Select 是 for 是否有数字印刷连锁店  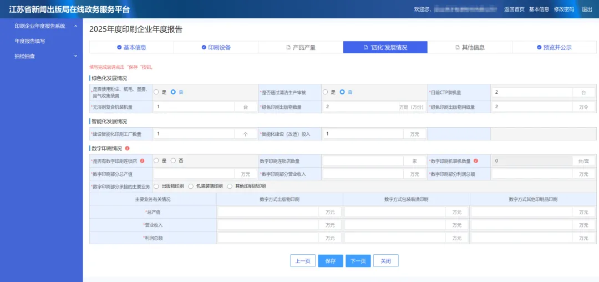156,161
